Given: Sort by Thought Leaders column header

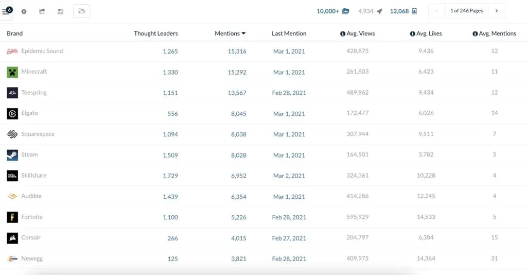Looking at the screenshot, I should [x=155, y=33].
